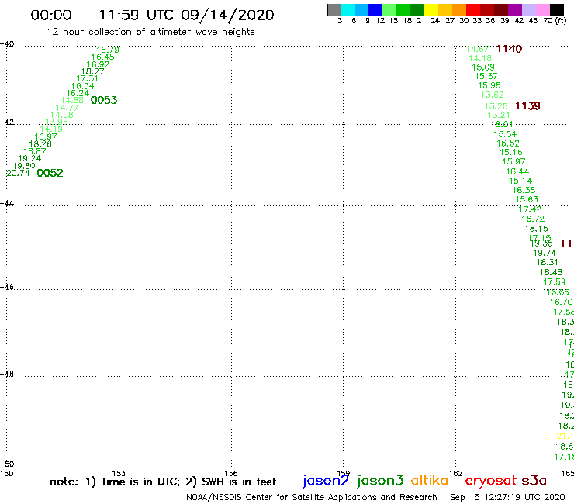Screen dimensions: 574x504
Task: Select the 17.42 wave height reading
Action: [530, 209]
